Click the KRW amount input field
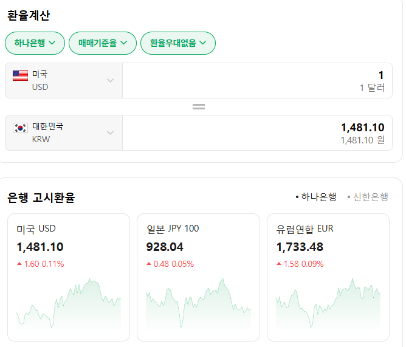The width and height of the screenshot is (406, 347). coord(257,132)
